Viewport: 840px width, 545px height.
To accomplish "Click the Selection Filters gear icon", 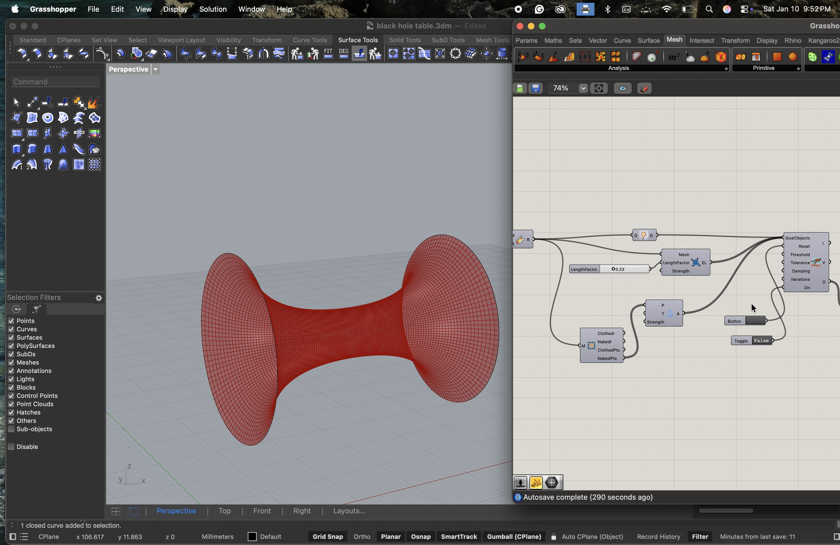I will [x=99, y=298].
